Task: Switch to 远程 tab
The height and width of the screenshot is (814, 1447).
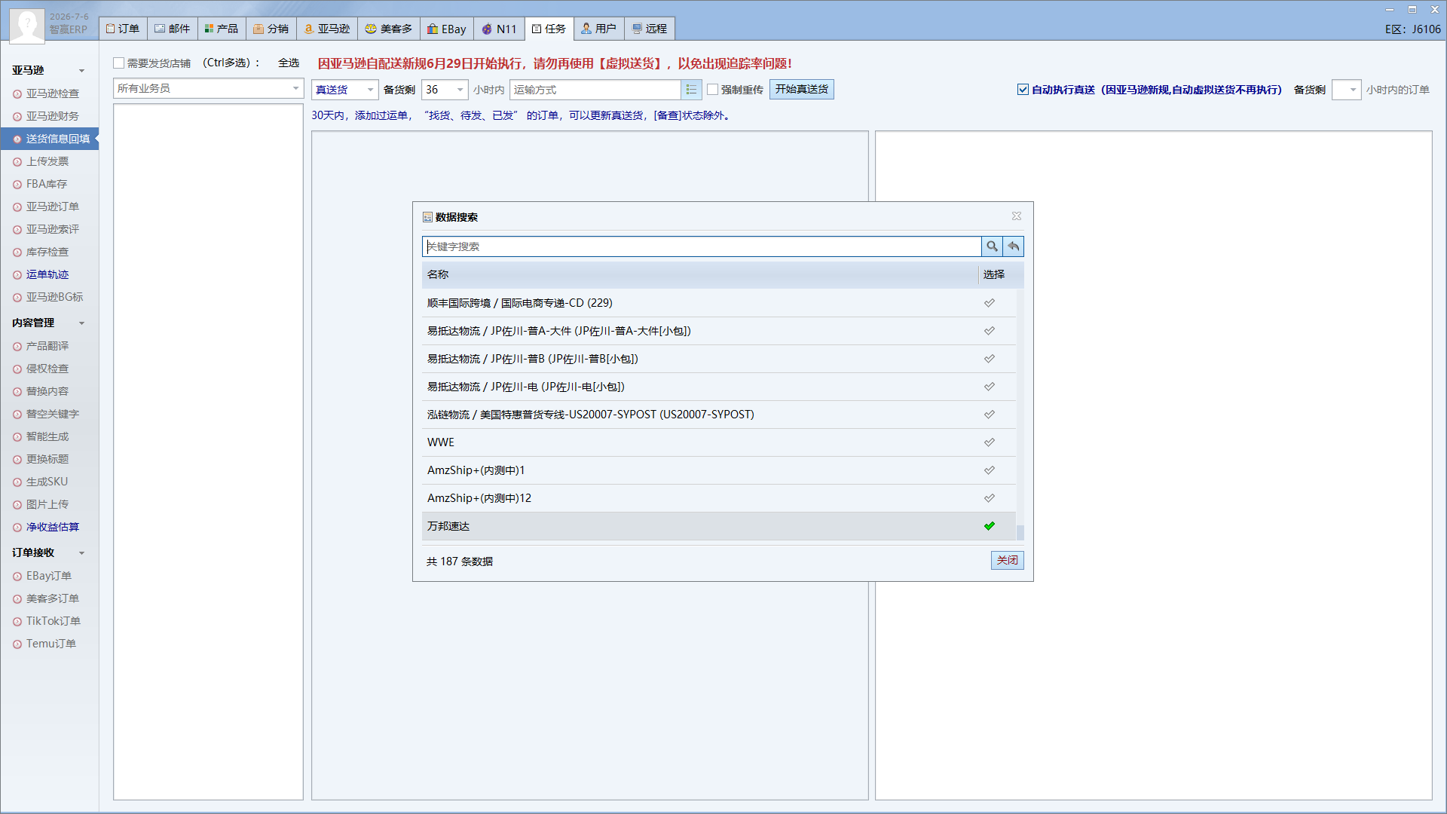Action: click(650, 29)
